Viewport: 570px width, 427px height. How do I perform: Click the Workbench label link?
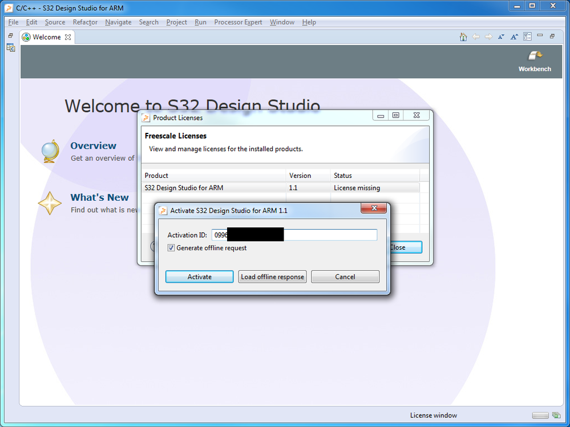point(535,69)
